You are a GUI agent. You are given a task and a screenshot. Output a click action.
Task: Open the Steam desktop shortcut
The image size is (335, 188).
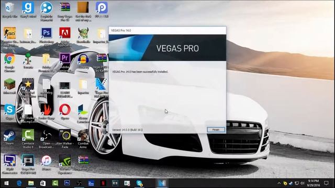[x=9, y=137]
